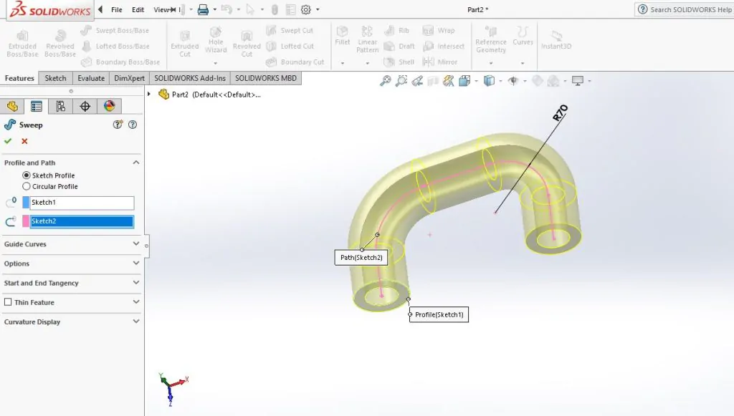The width and height of the screenshot is (734, 416).
Task: Click the Undo icon in top toolbar
Action: click(x=227, y=9)
